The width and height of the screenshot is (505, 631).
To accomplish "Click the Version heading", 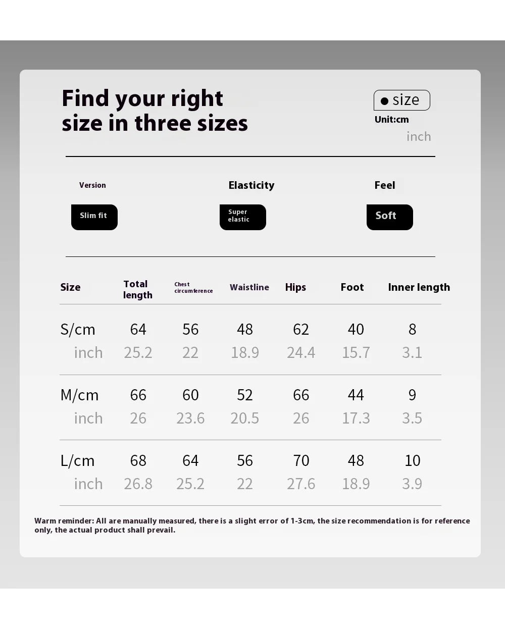I will (92, 185).
